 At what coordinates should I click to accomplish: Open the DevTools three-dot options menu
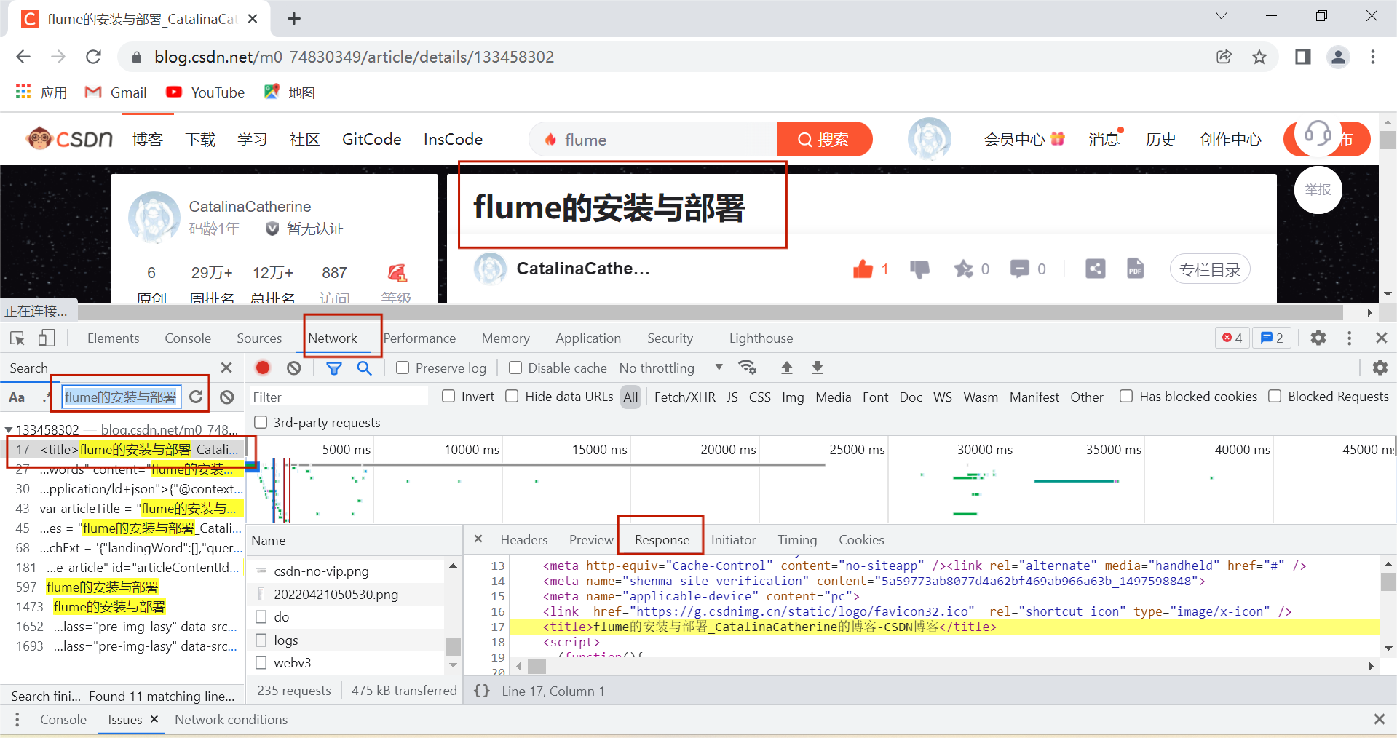coord(1348,338)
